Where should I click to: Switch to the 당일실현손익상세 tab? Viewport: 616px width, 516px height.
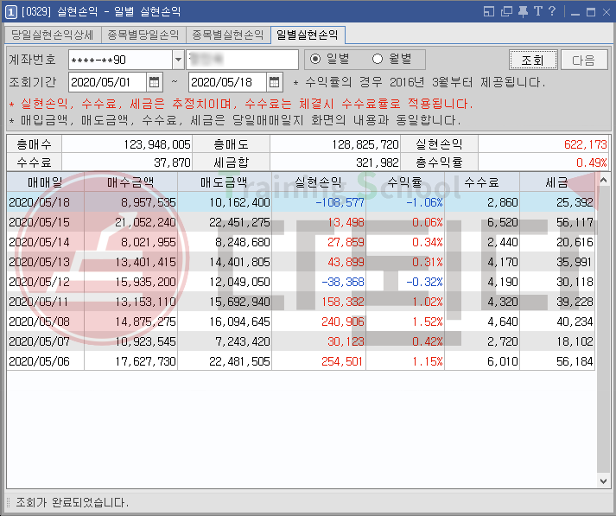[52, 35]
